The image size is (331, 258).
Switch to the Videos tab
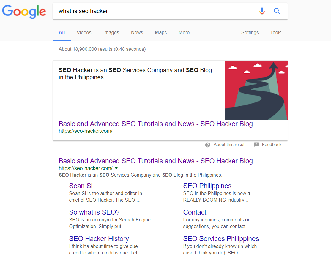(84, 32)
